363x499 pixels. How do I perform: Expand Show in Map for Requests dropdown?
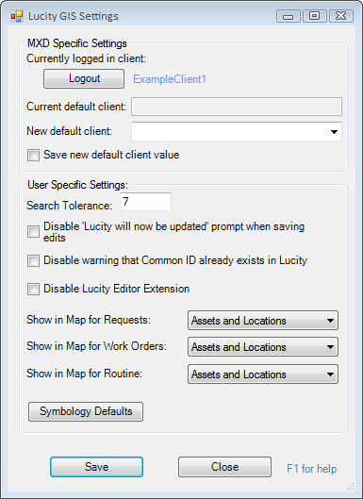263,321
